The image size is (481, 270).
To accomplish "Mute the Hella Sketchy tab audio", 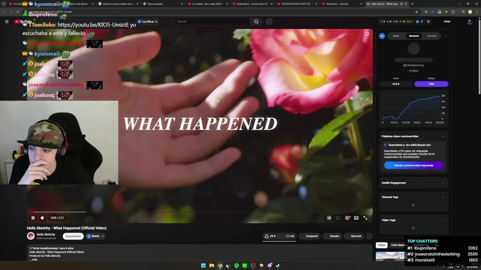I will click(401, 4).
